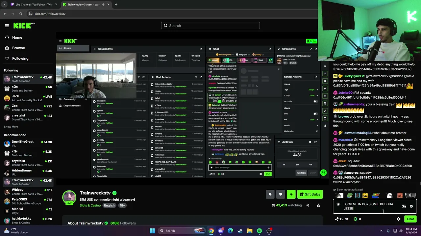The width and height of the screenshot is (421, 236).
Task: Go to Home in Kick sidebar
Action: (17, 37)
